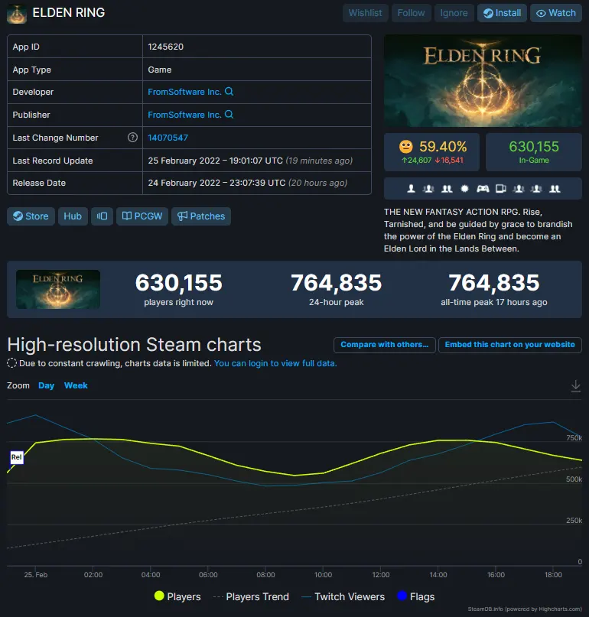
Task: Open change number 14070547 link
Action: (x=168, y=138)
